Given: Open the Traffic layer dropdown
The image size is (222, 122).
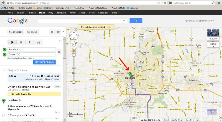Looking at the screenshot, I should (x=213, y=45).
